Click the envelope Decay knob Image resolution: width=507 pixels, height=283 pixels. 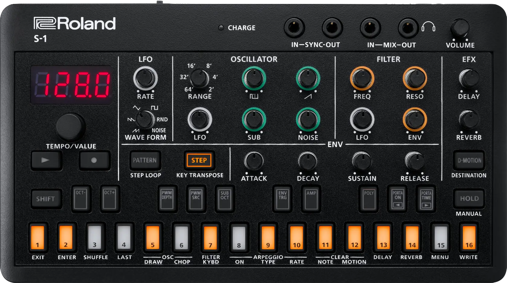[x=308, y=161]
